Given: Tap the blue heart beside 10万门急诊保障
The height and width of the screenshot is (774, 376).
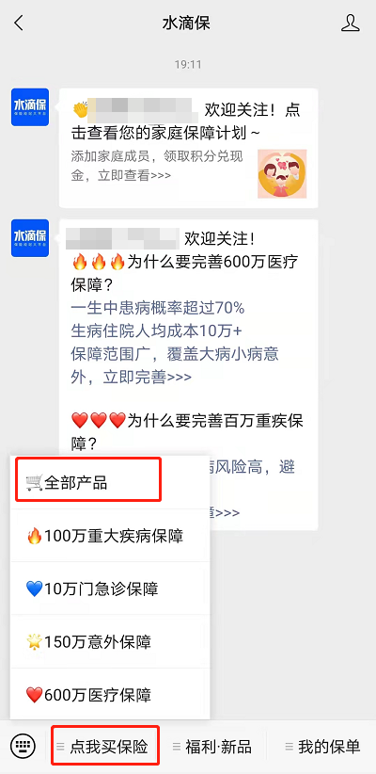Looking at the screenshot, I should [x=34, y=589].
